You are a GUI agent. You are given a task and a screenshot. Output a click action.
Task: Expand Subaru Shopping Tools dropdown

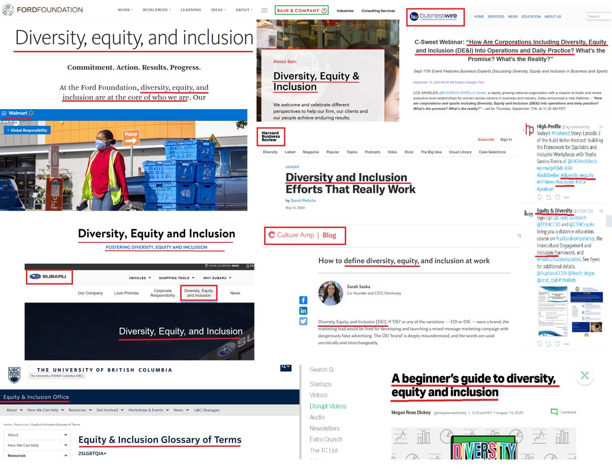coord(176,278)
